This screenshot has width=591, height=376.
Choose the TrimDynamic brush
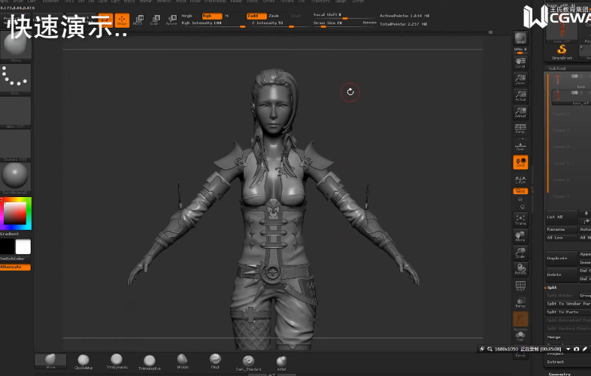click(117, 360)
